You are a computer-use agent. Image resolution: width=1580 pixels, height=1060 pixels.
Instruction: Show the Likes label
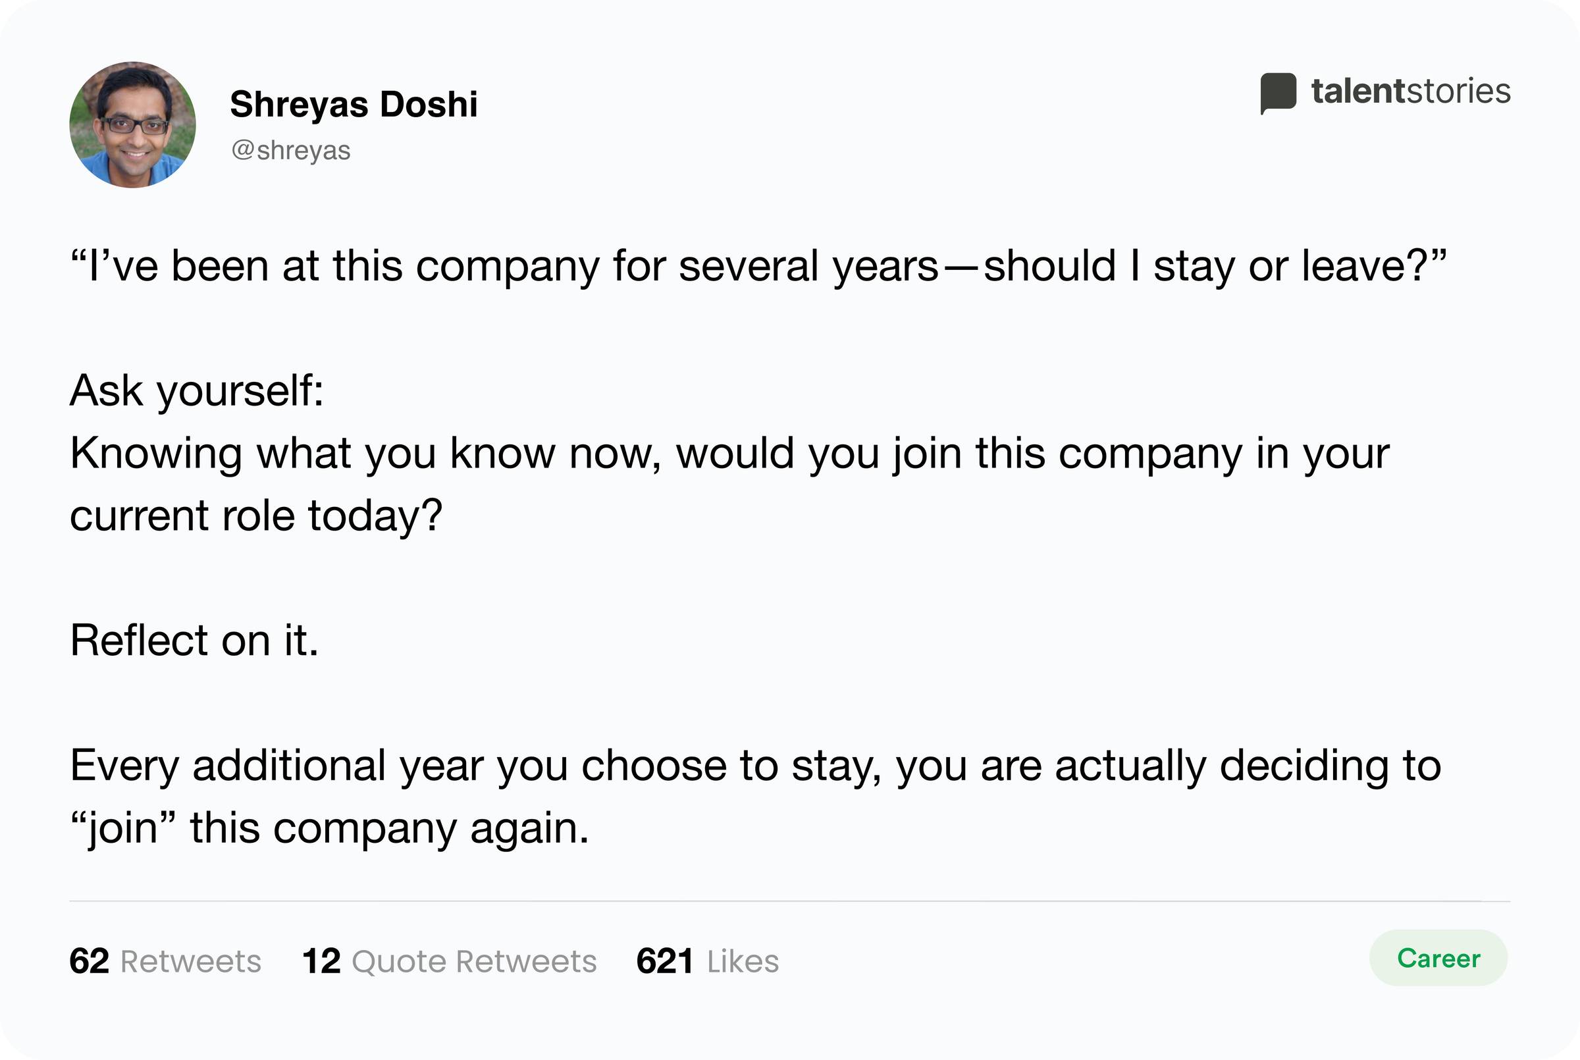click(x=743, y=961)
